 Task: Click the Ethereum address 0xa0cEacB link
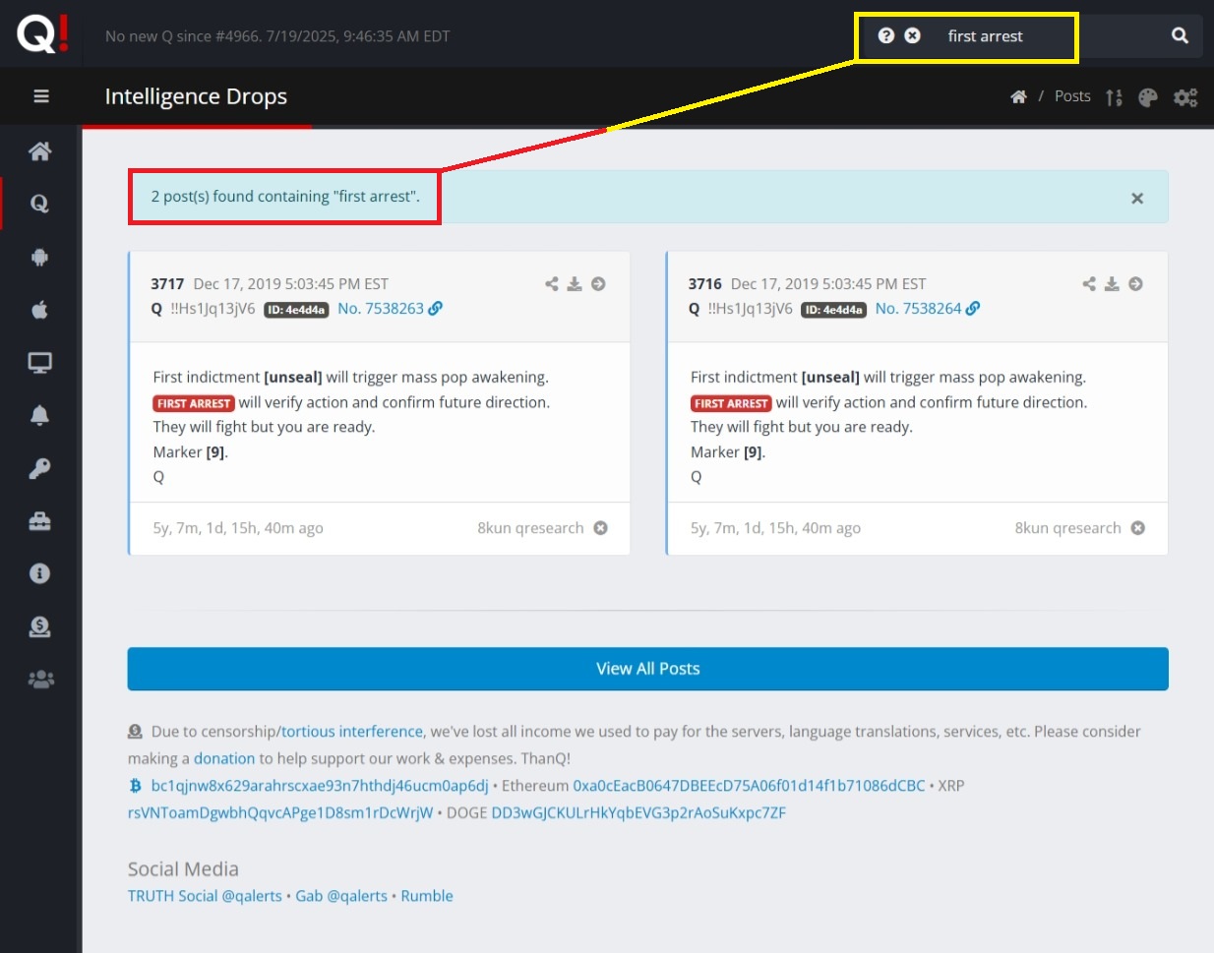click(x=749, y=786)
